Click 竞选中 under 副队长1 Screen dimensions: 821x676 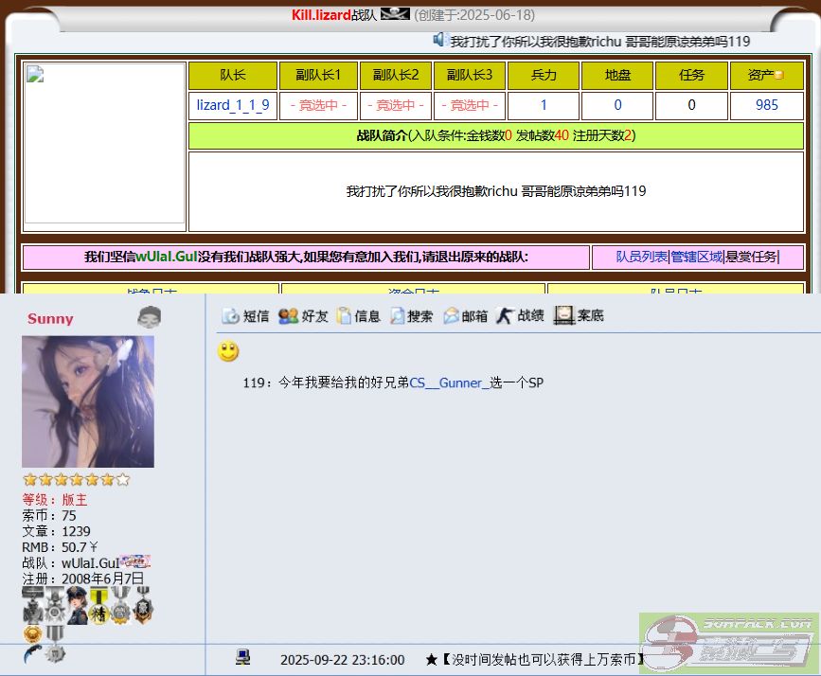(318, 105)
